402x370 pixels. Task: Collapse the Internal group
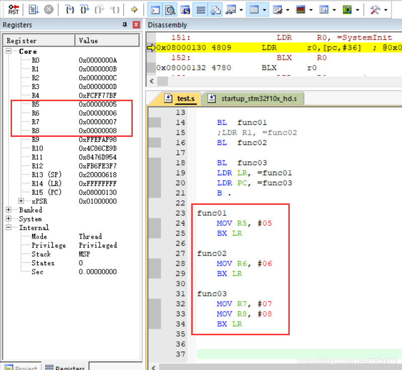point(9,228)
